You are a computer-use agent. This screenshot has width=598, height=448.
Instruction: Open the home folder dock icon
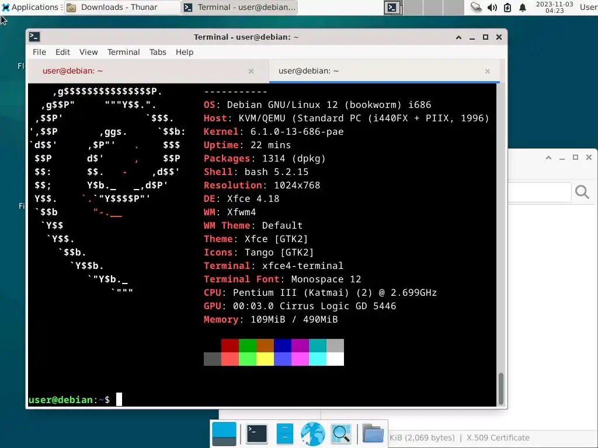coord(373,433)
